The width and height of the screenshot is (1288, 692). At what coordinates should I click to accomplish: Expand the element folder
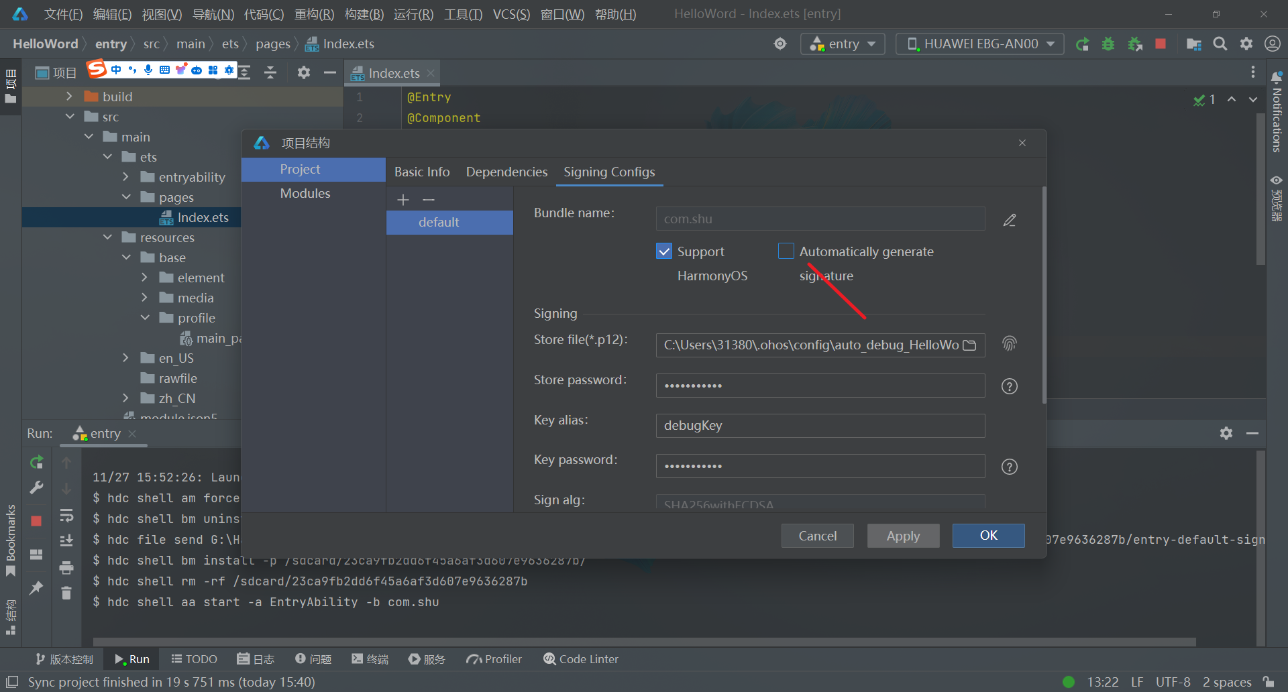click(x=144, y=278)
